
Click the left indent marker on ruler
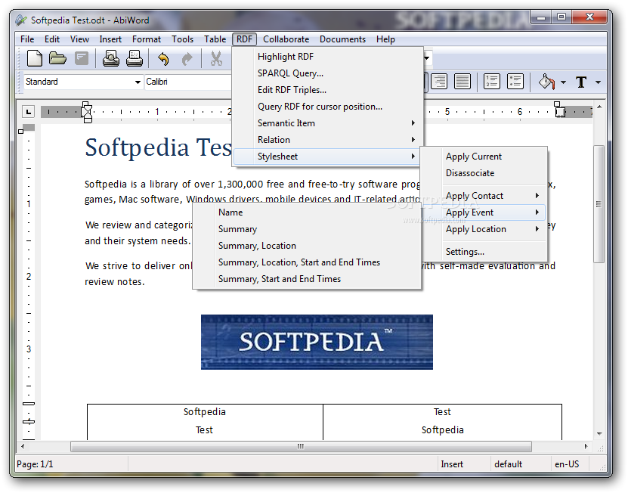87,112
